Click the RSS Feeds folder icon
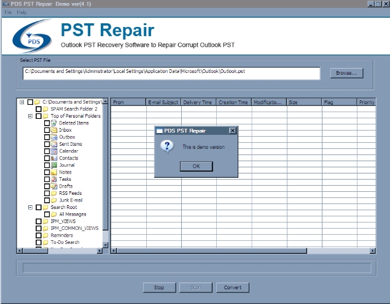The height and width of the screenshot is (304, 390). click(x=53, y=193)
